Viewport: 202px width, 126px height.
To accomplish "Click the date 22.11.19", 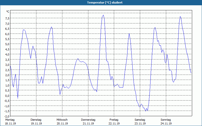I will (x=114, y=123).
